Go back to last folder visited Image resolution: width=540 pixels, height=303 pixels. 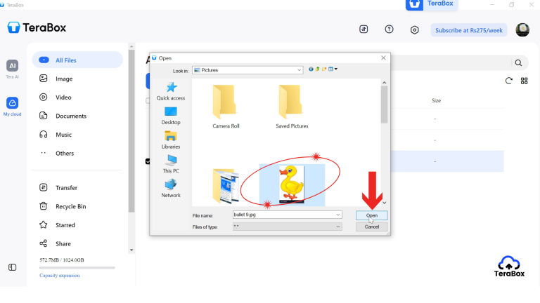pyautogui.click(x=311, y=69)
